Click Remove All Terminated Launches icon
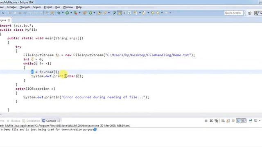Image resolution: width=262 pixels, height=147 pixels. pyautogui.click(x=216, y=121)
